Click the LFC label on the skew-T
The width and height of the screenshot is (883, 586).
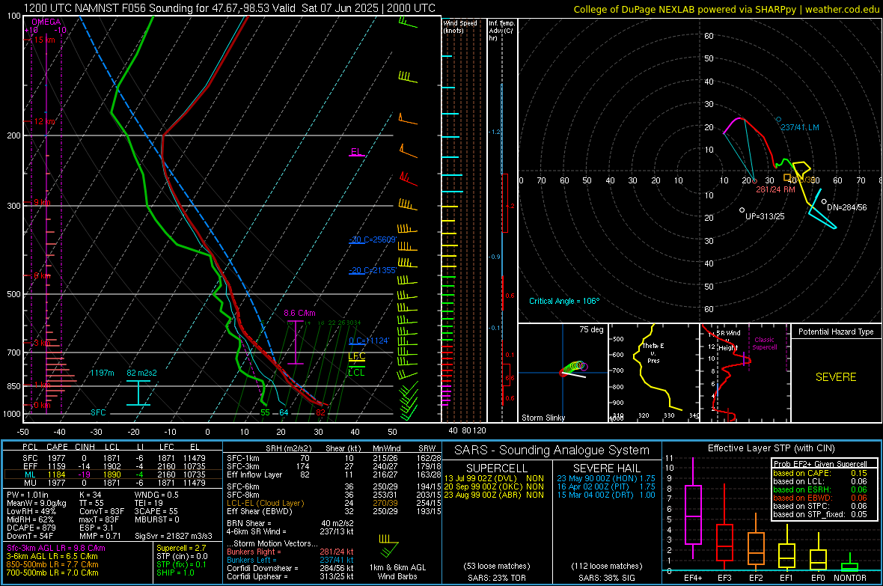pyautogui.click(x=356, y=356)
